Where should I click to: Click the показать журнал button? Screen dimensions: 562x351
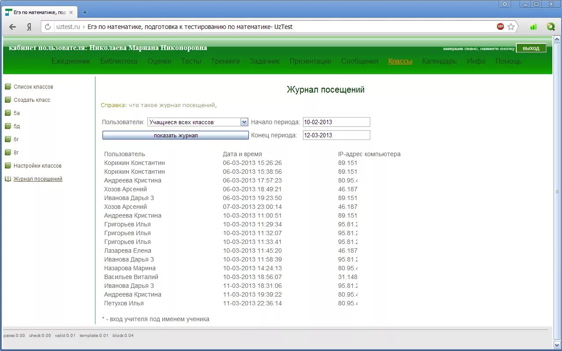(x=175, y=136)
